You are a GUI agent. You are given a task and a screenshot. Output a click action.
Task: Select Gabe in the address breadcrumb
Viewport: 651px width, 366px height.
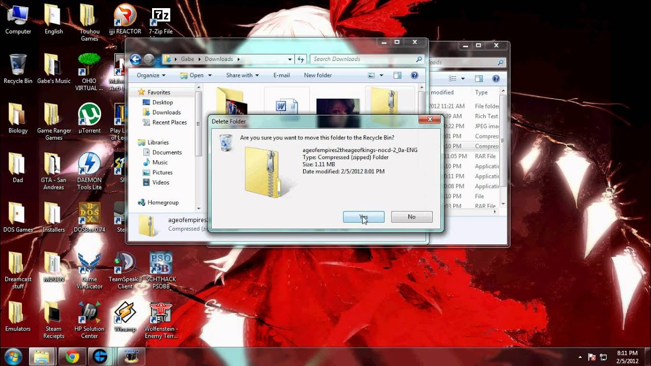coord(188,59)
